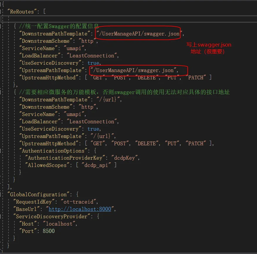Click the "AuthenticationProviderKey" property key
257x254 pixels.
pos(65,158)
